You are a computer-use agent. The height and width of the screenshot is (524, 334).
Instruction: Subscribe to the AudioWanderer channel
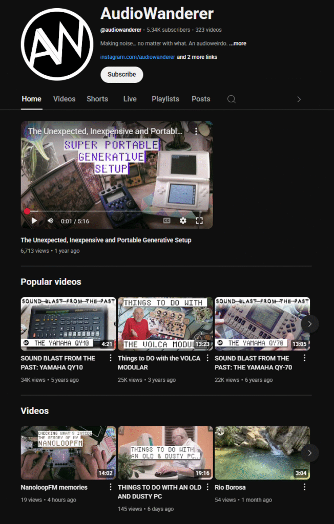(x=122, y=74)
